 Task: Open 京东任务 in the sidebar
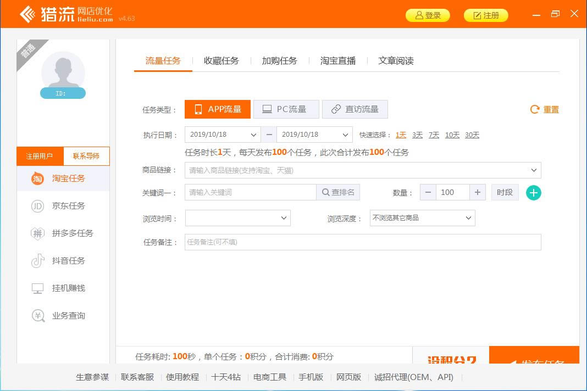[63, 206]
